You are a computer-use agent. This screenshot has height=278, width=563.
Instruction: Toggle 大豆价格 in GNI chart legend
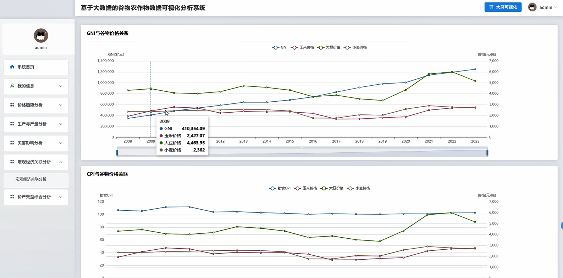click(329, 47)
